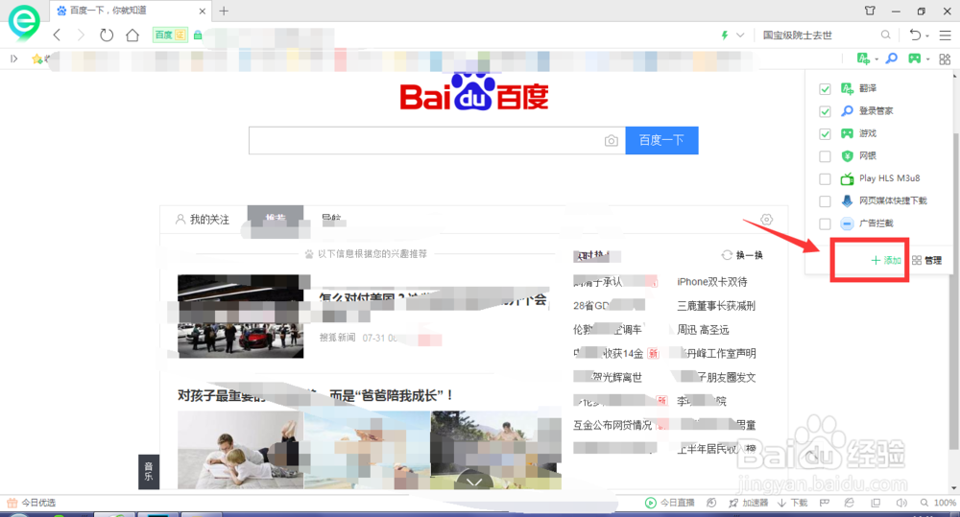Click the green lightning speed mode icon
The image size is (960, 517).
point(725,35)
